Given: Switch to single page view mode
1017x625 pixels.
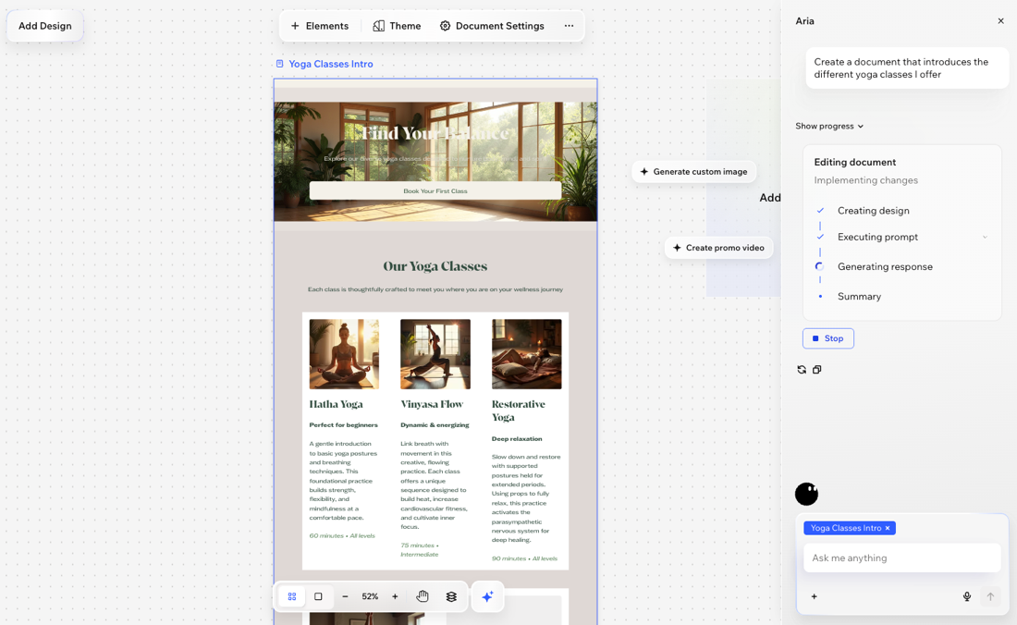Looking at the screenshot, I should [318, 596].
